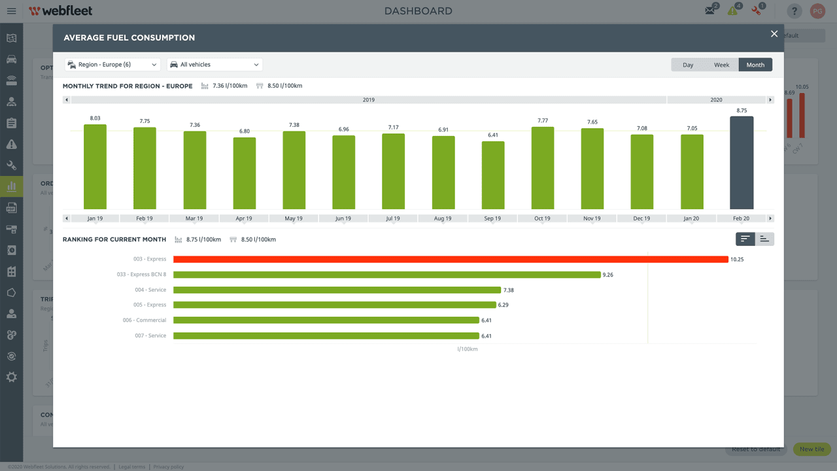Image resolution: width=837 pixels, height=471 pixels.
Task: Open the linked circles icon in the sidebar
Action: pyautogui.click(x=11, y=335)
